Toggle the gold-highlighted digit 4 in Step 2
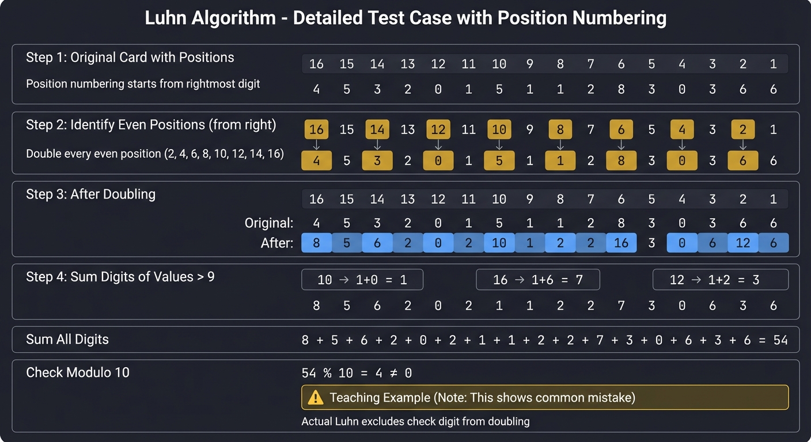The height and width of the screenshot is (442, 811). (316, 160)
